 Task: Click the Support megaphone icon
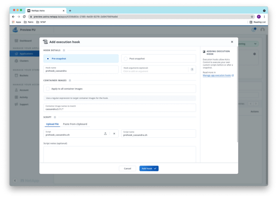tap(16, 104)
